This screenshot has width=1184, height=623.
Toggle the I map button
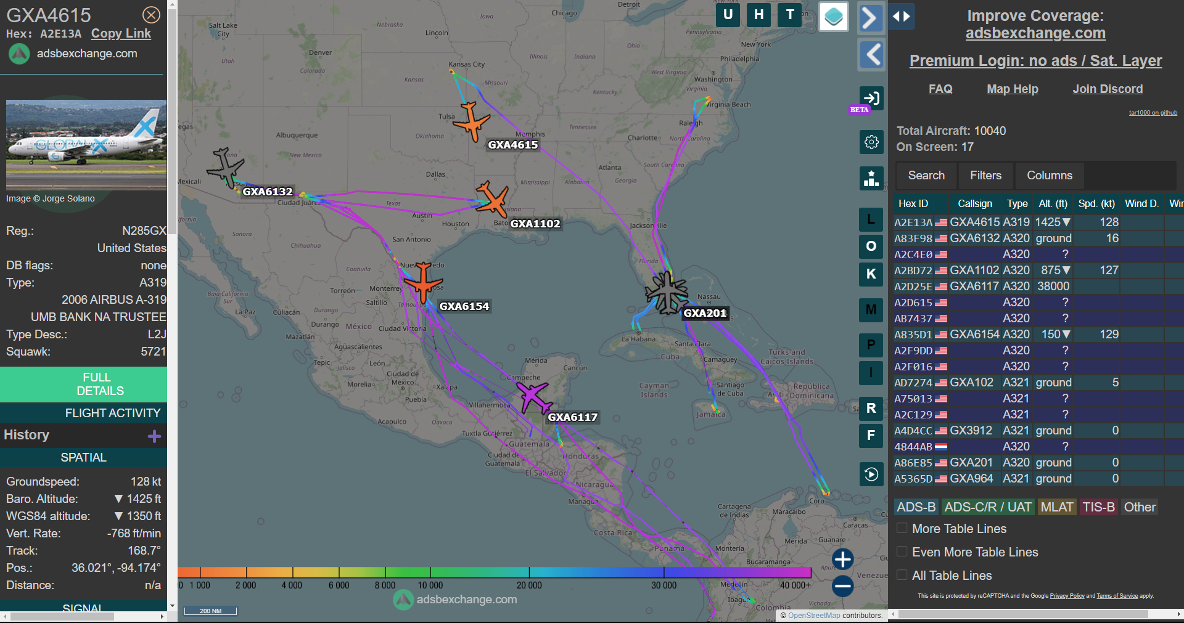tap(871, 372)
